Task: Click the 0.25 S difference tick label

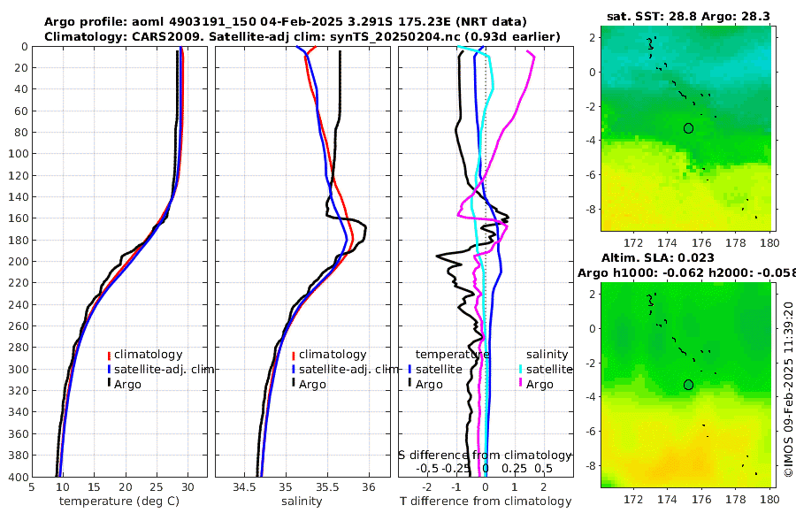Action: (x=514, y=468)
